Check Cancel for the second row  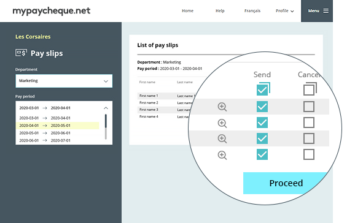point(309,123)
